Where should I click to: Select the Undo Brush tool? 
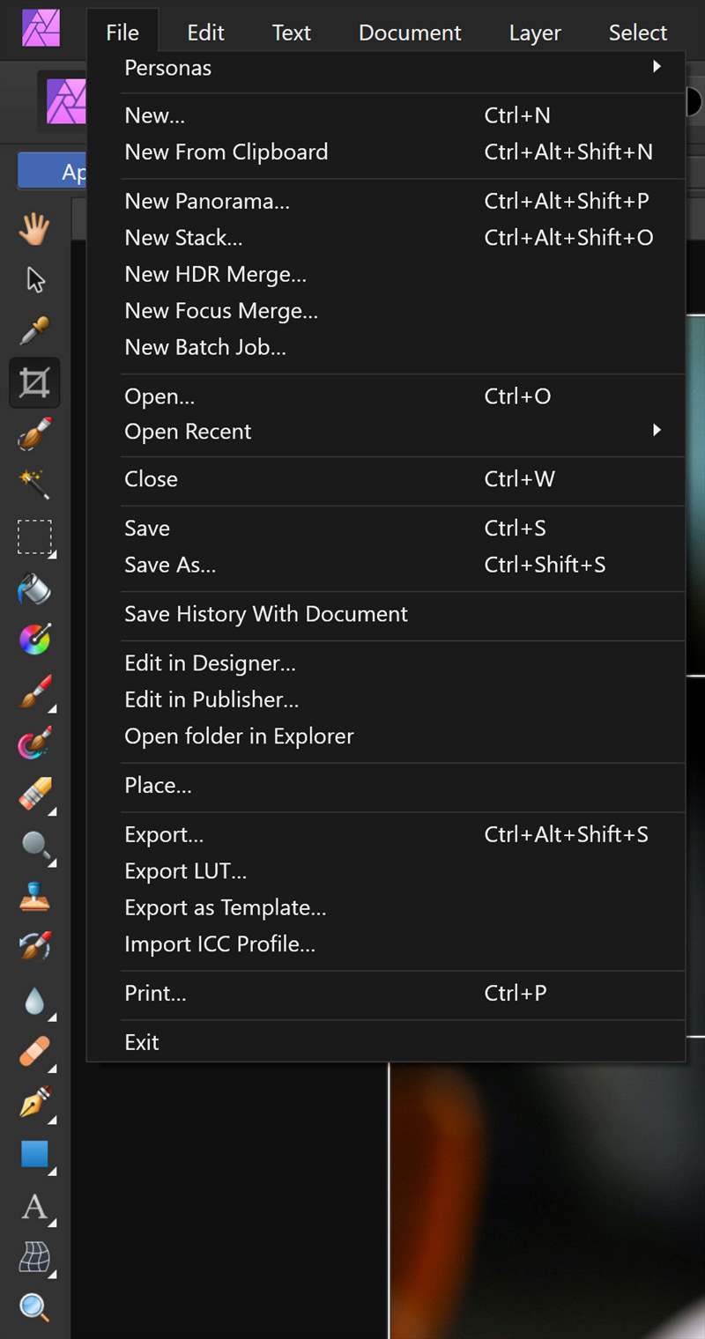pyautogui.click(x=34, y=948)
